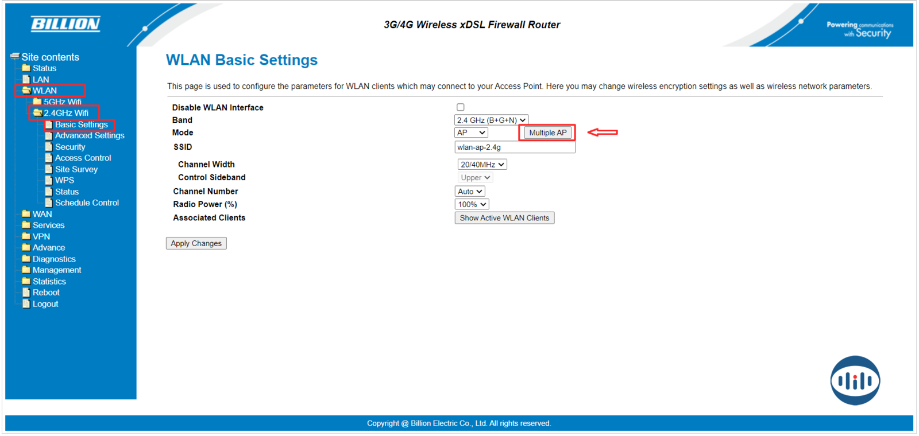Click the 5GHz Wifi folder icon
Screen dimensions: 919x436
37,102
